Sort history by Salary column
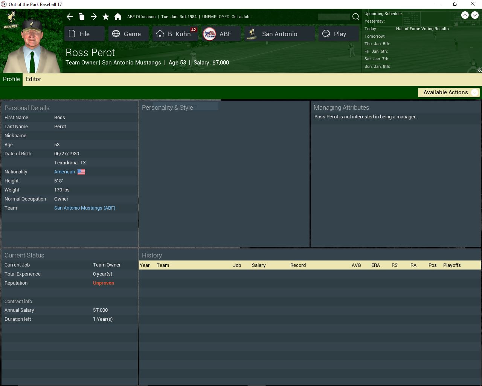The height and width of the screenshot is (386, 482). [259, 265]
